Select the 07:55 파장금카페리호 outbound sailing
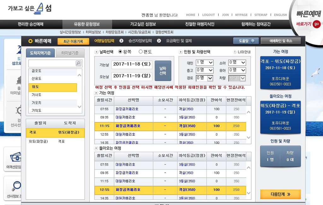 [170, 109]
